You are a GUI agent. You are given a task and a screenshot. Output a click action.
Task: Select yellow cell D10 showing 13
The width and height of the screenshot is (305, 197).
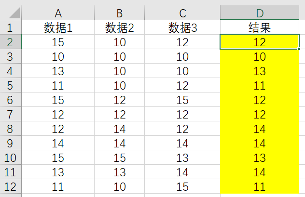point(260,158)
